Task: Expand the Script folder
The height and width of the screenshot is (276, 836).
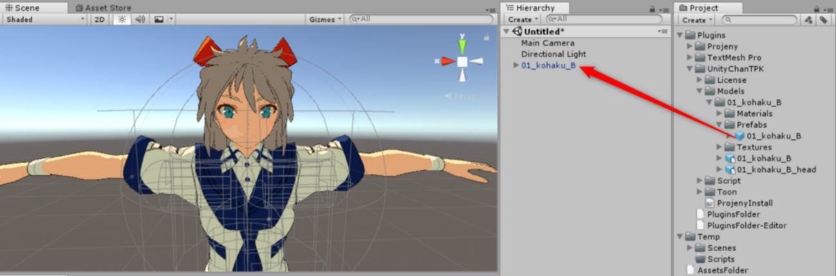Action: point(700,181)
